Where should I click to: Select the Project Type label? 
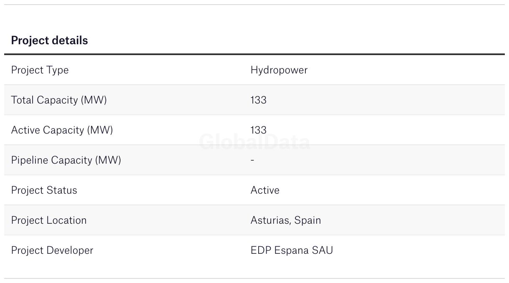40,70
